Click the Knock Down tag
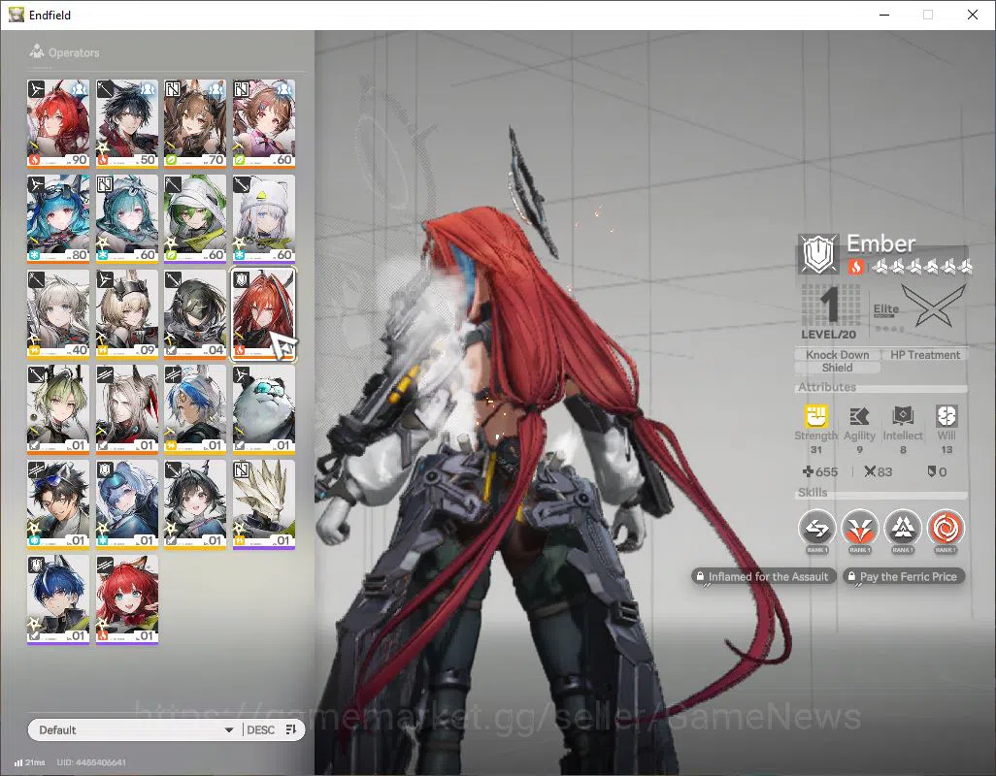 [x=837, y=355]
